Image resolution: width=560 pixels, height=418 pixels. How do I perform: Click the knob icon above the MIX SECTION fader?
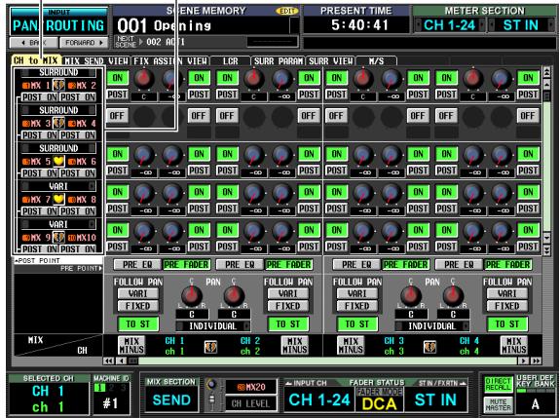pyautogui.click(x=211, y=385)
